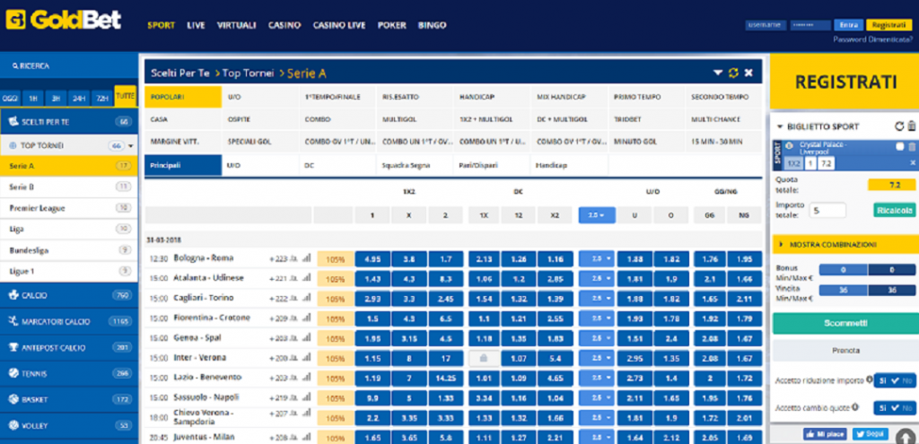Open the 2.5 dropdown for Bologna - Roma
This screenshot has height=444, width=919.
pyautogui.click(x=596, y=258)
